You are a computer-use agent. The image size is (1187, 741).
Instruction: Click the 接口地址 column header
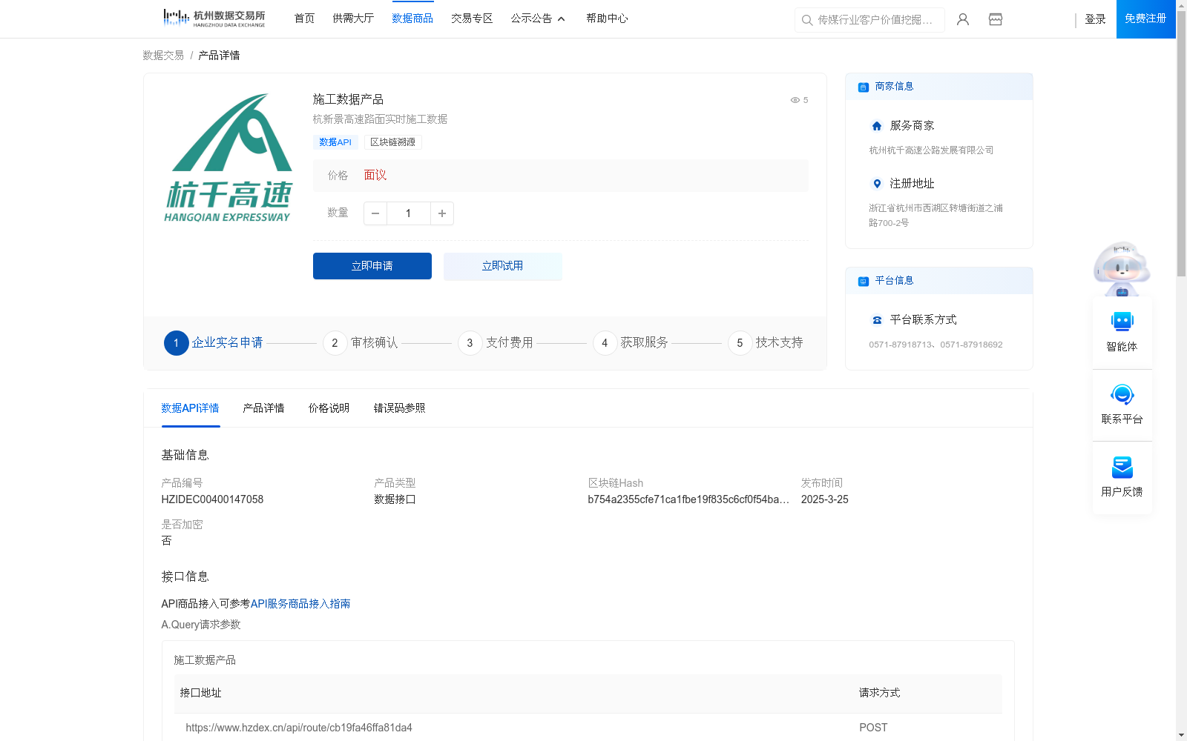(200, 693)
